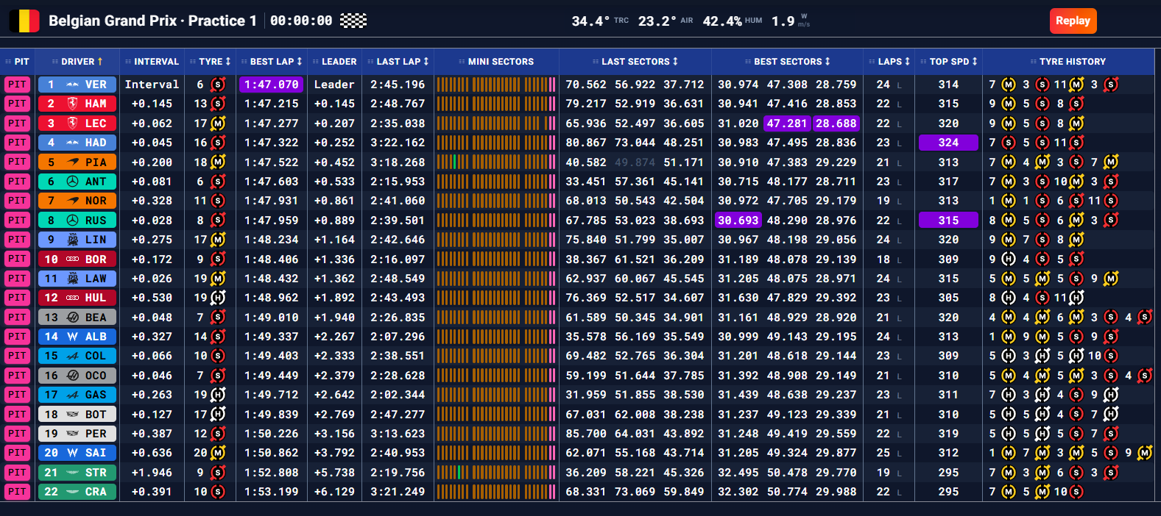Click the hard tyre icon in HUL's TYRE cell

[x=218, y=298]
